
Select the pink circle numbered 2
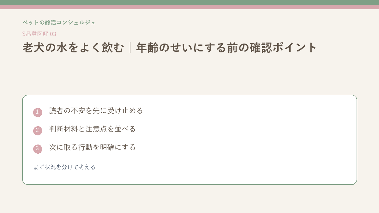[38, 131]
